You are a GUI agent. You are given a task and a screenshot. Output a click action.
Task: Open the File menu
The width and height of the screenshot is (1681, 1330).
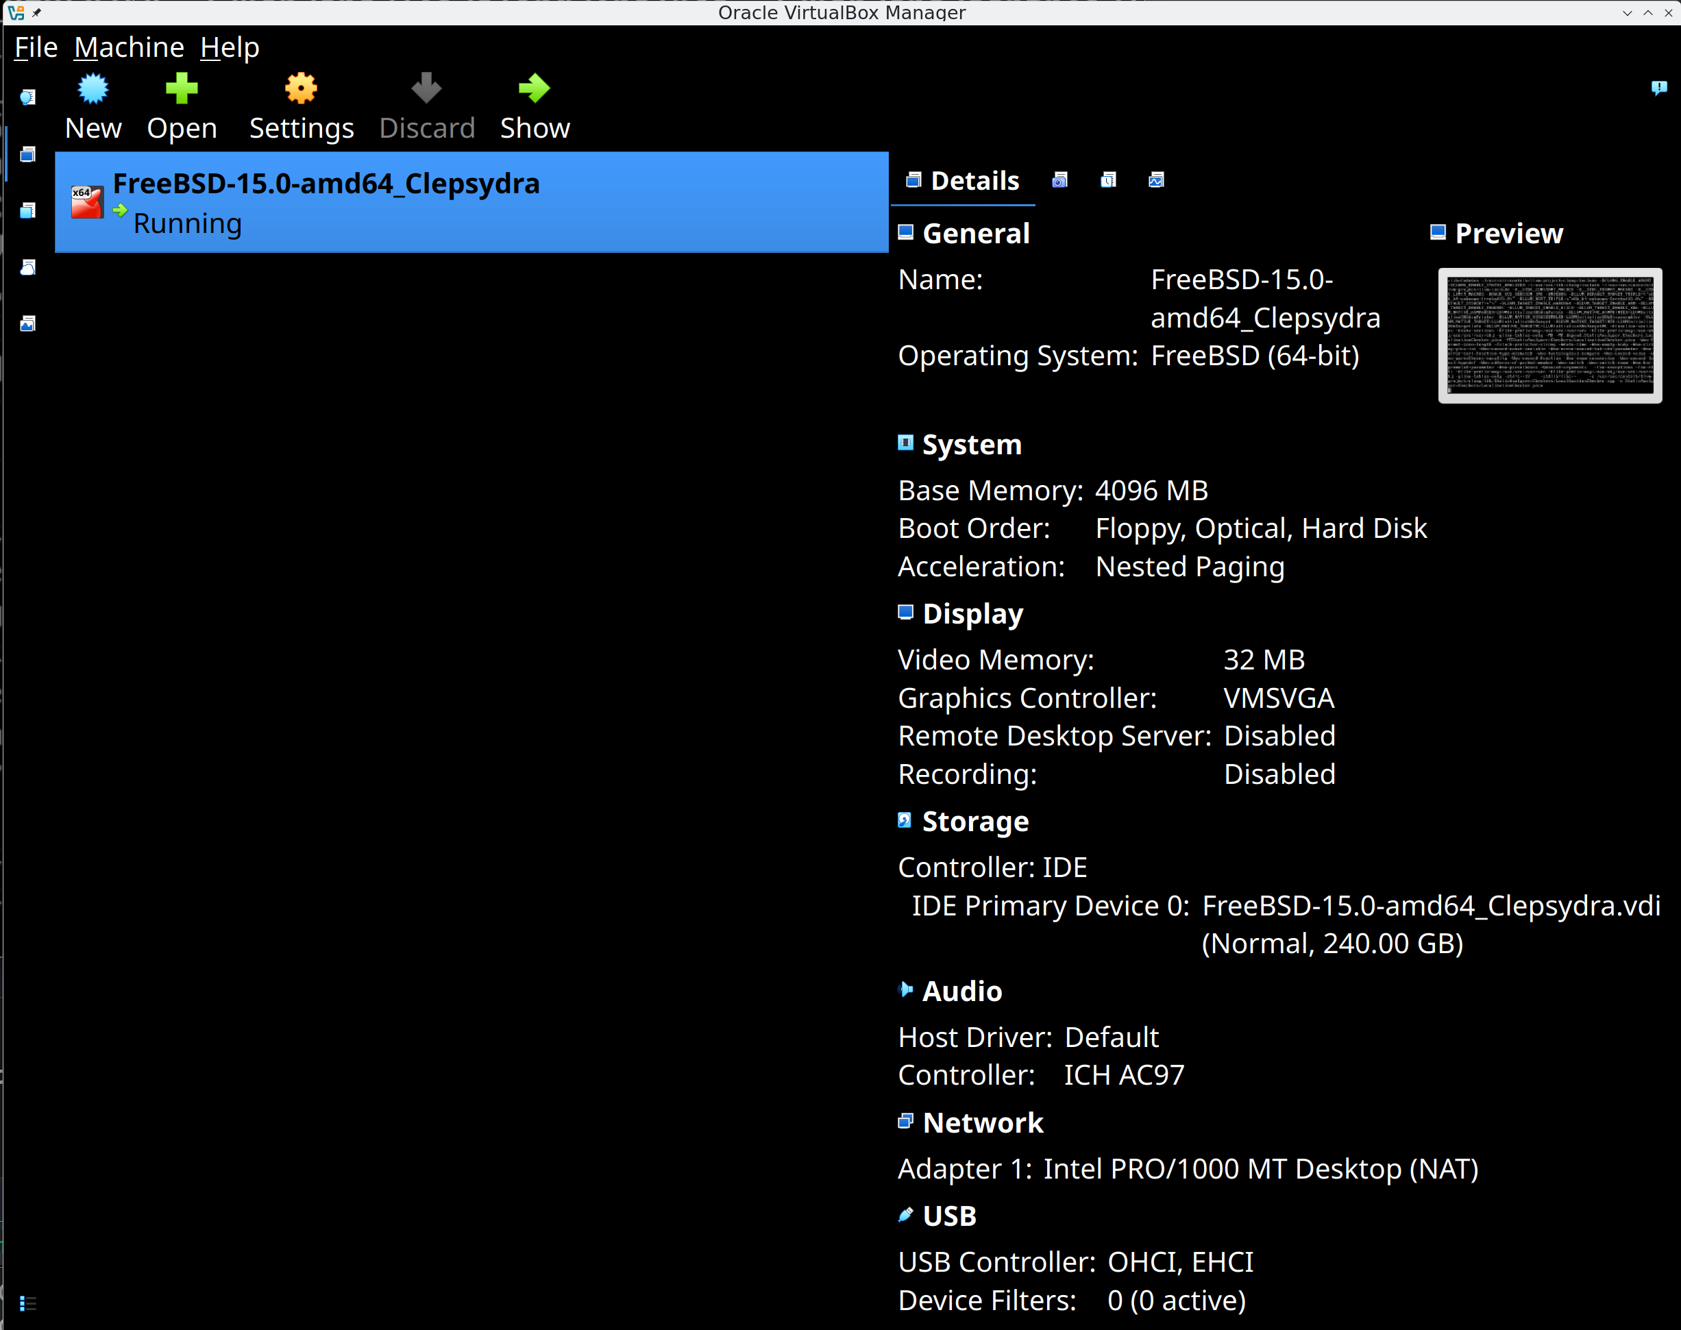coord(36,47)
